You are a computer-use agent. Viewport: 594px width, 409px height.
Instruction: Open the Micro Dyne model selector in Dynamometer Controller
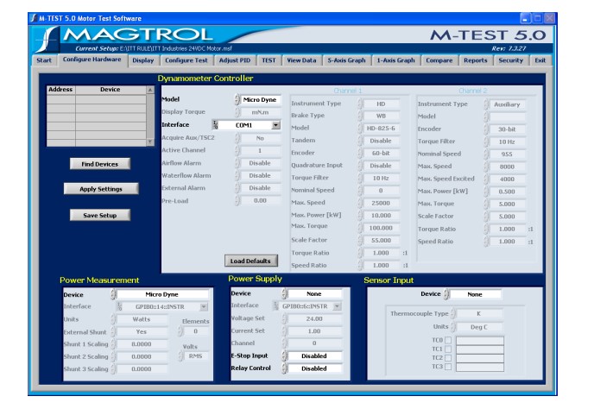click(262, 100)
